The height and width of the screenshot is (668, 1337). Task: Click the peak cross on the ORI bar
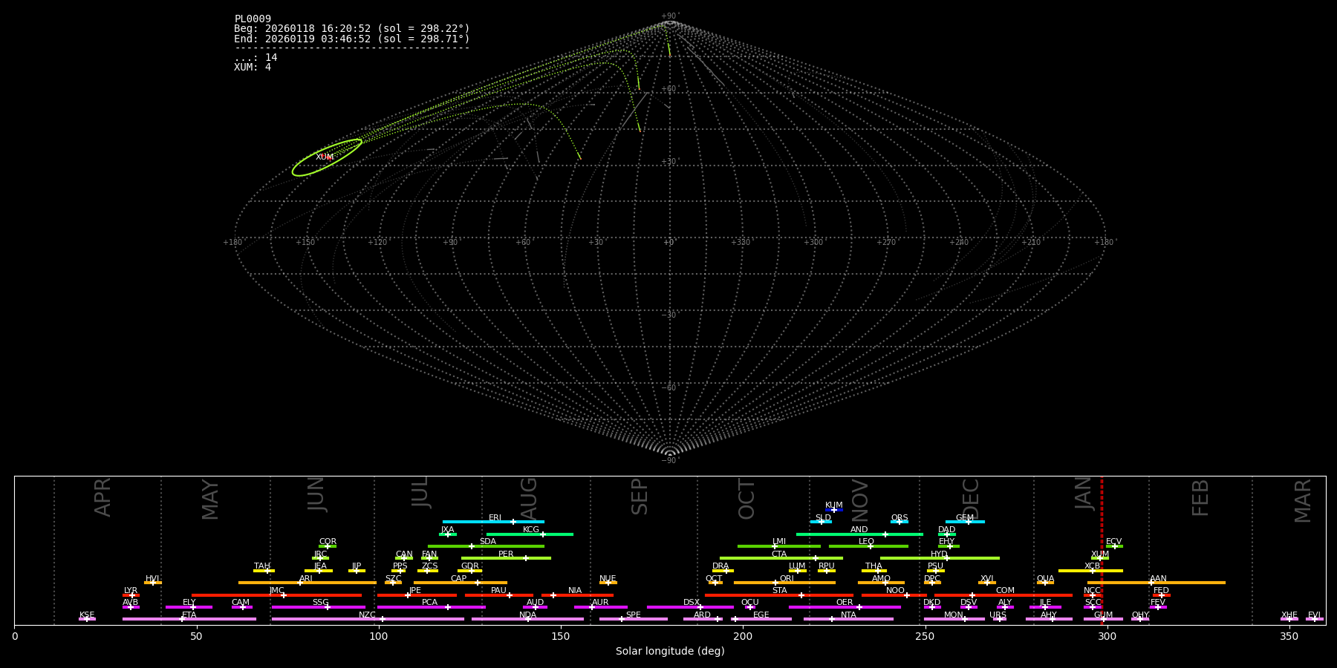click(x=775, y=583)
